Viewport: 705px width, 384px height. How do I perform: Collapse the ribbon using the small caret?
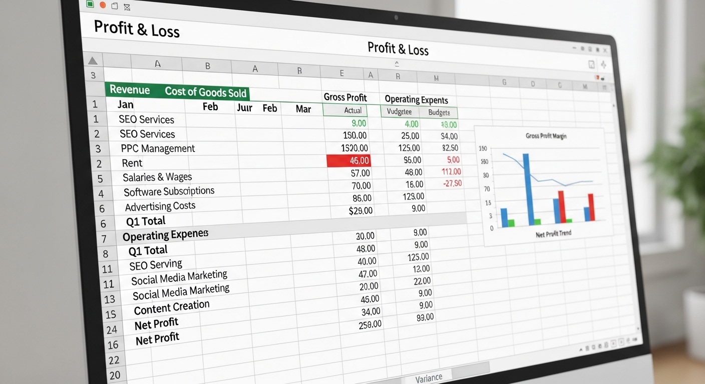pyautogui.click(x=397, y=63)
